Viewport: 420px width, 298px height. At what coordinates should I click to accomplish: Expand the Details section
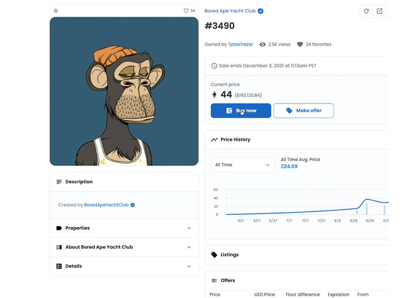(x=124, y=266)
